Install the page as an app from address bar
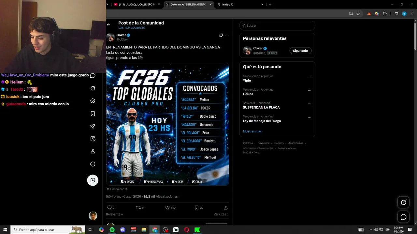This screenshot has height=234, width=417. tap(351, 14)
